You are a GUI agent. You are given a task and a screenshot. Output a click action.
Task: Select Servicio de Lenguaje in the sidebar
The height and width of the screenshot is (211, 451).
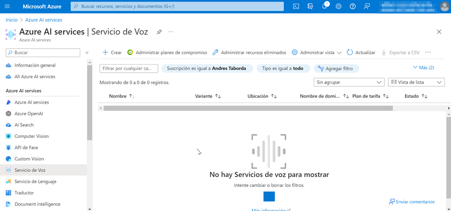click(x=36, y=181)
